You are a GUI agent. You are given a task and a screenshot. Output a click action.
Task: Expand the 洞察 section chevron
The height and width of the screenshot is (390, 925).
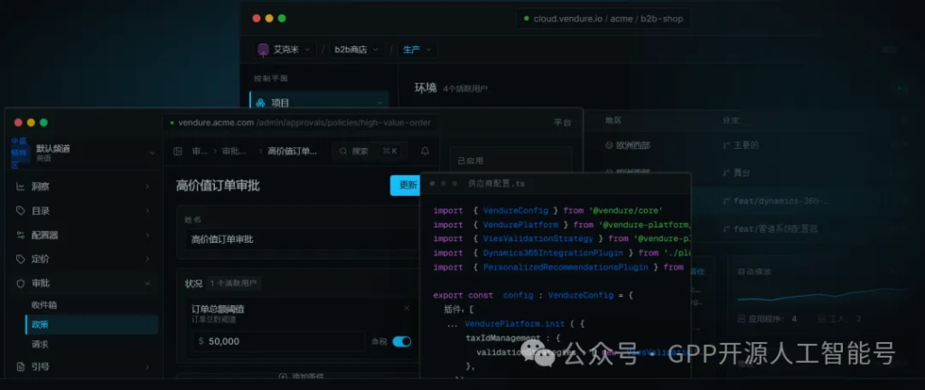147,187
